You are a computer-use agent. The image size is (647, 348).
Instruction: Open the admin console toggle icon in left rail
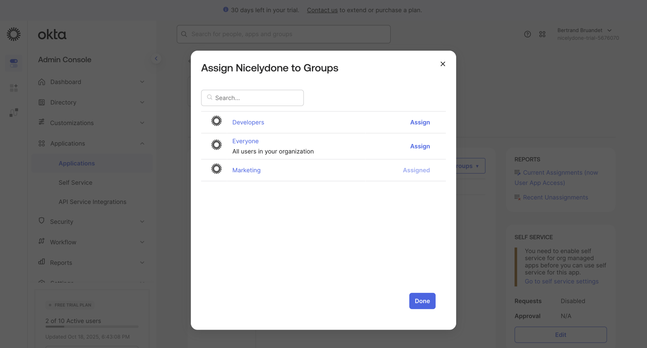14,63
